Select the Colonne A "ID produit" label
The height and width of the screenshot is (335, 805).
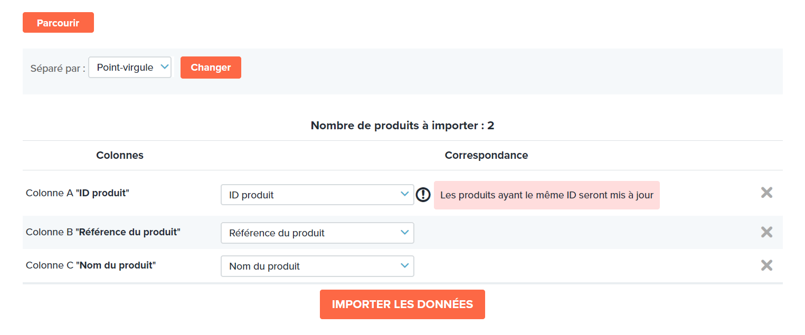click(x=78, y=193)
